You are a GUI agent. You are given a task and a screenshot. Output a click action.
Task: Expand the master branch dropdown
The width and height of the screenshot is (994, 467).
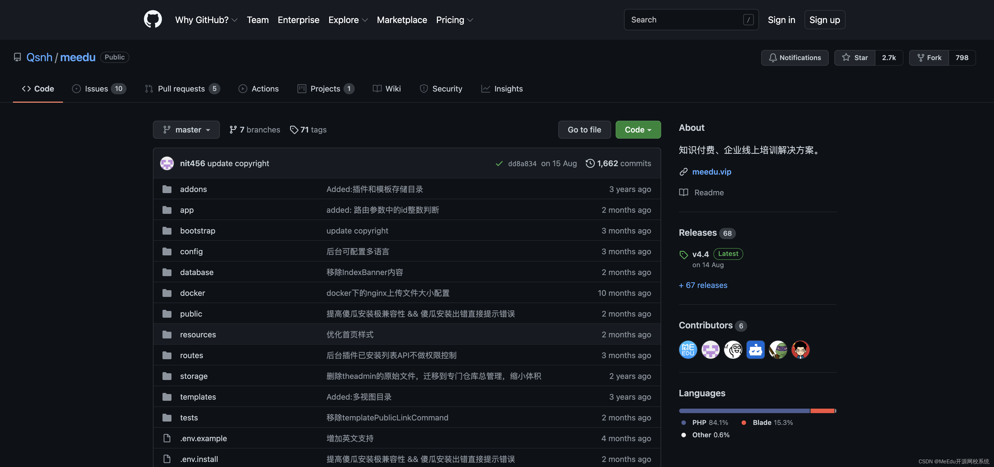click(x=186, y=130)
